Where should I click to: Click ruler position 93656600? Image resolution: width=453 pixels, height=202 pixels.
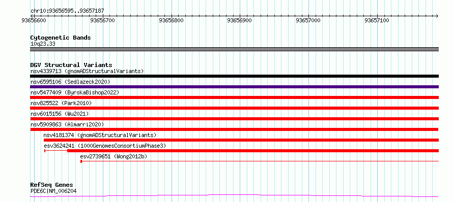pos(34,20)
